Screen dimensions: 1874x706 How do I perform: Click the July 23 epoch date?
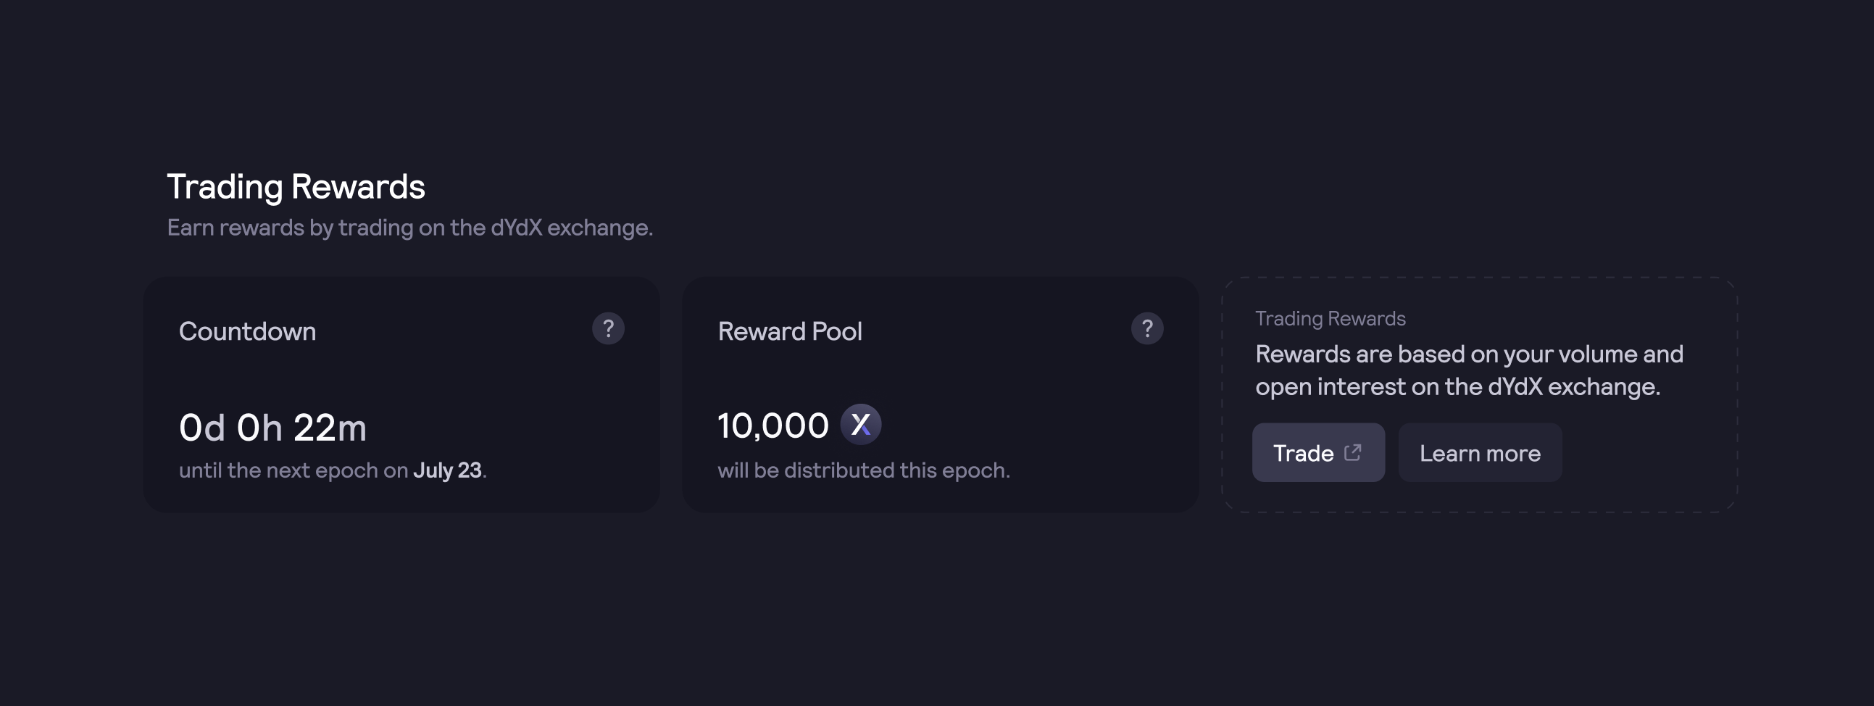447,470
